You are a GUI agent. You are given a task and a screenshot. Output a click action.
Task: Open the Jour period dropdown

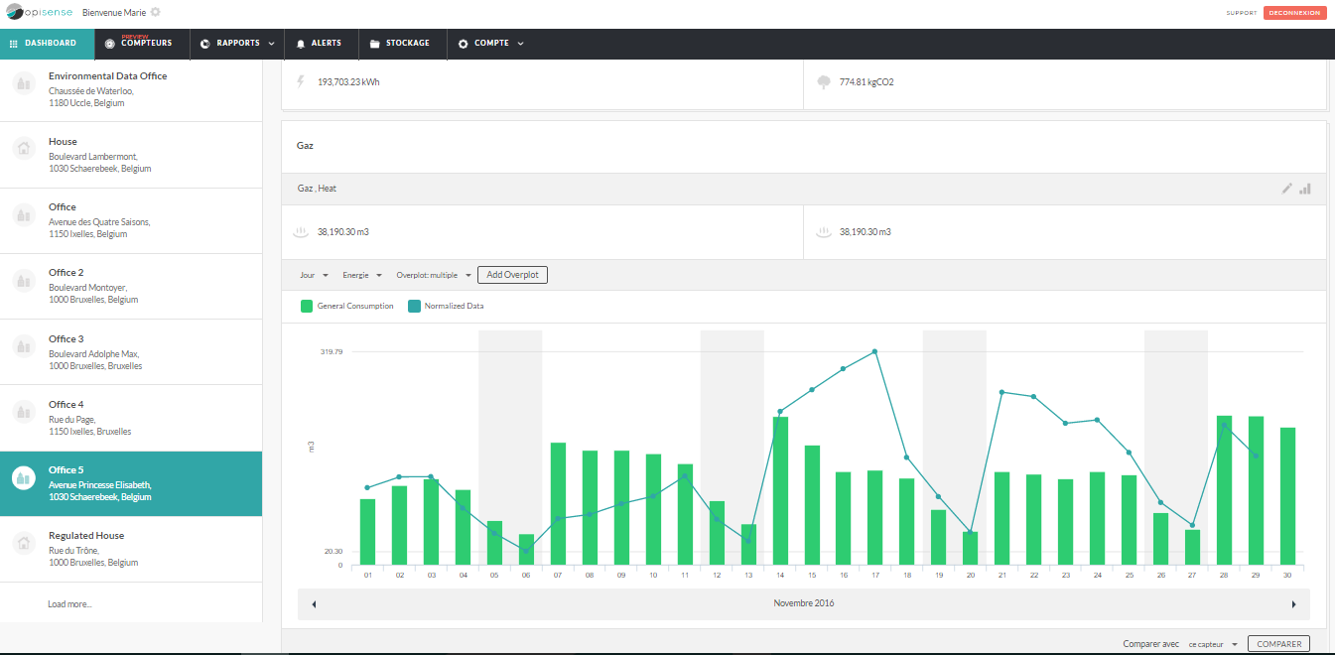pyautogui.click(x=314, y=275)
